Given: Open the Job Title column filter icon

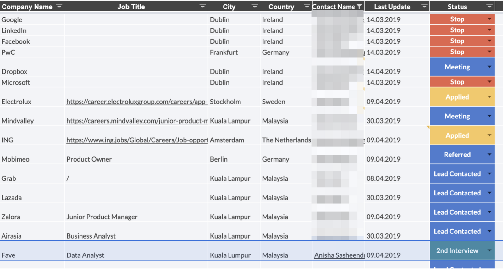Looking at the screenshot, I should (203, 7).
